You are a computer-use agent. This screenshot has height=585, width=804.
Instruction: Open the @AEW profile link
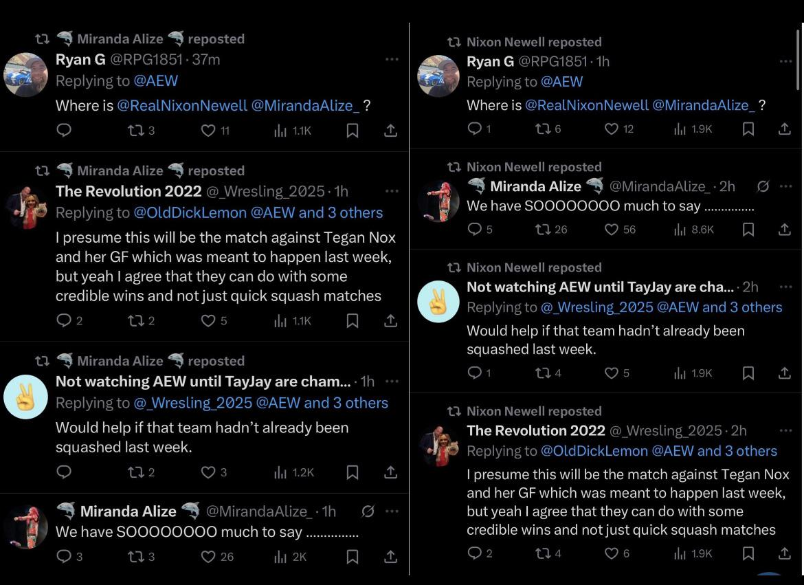coord(157,81)
